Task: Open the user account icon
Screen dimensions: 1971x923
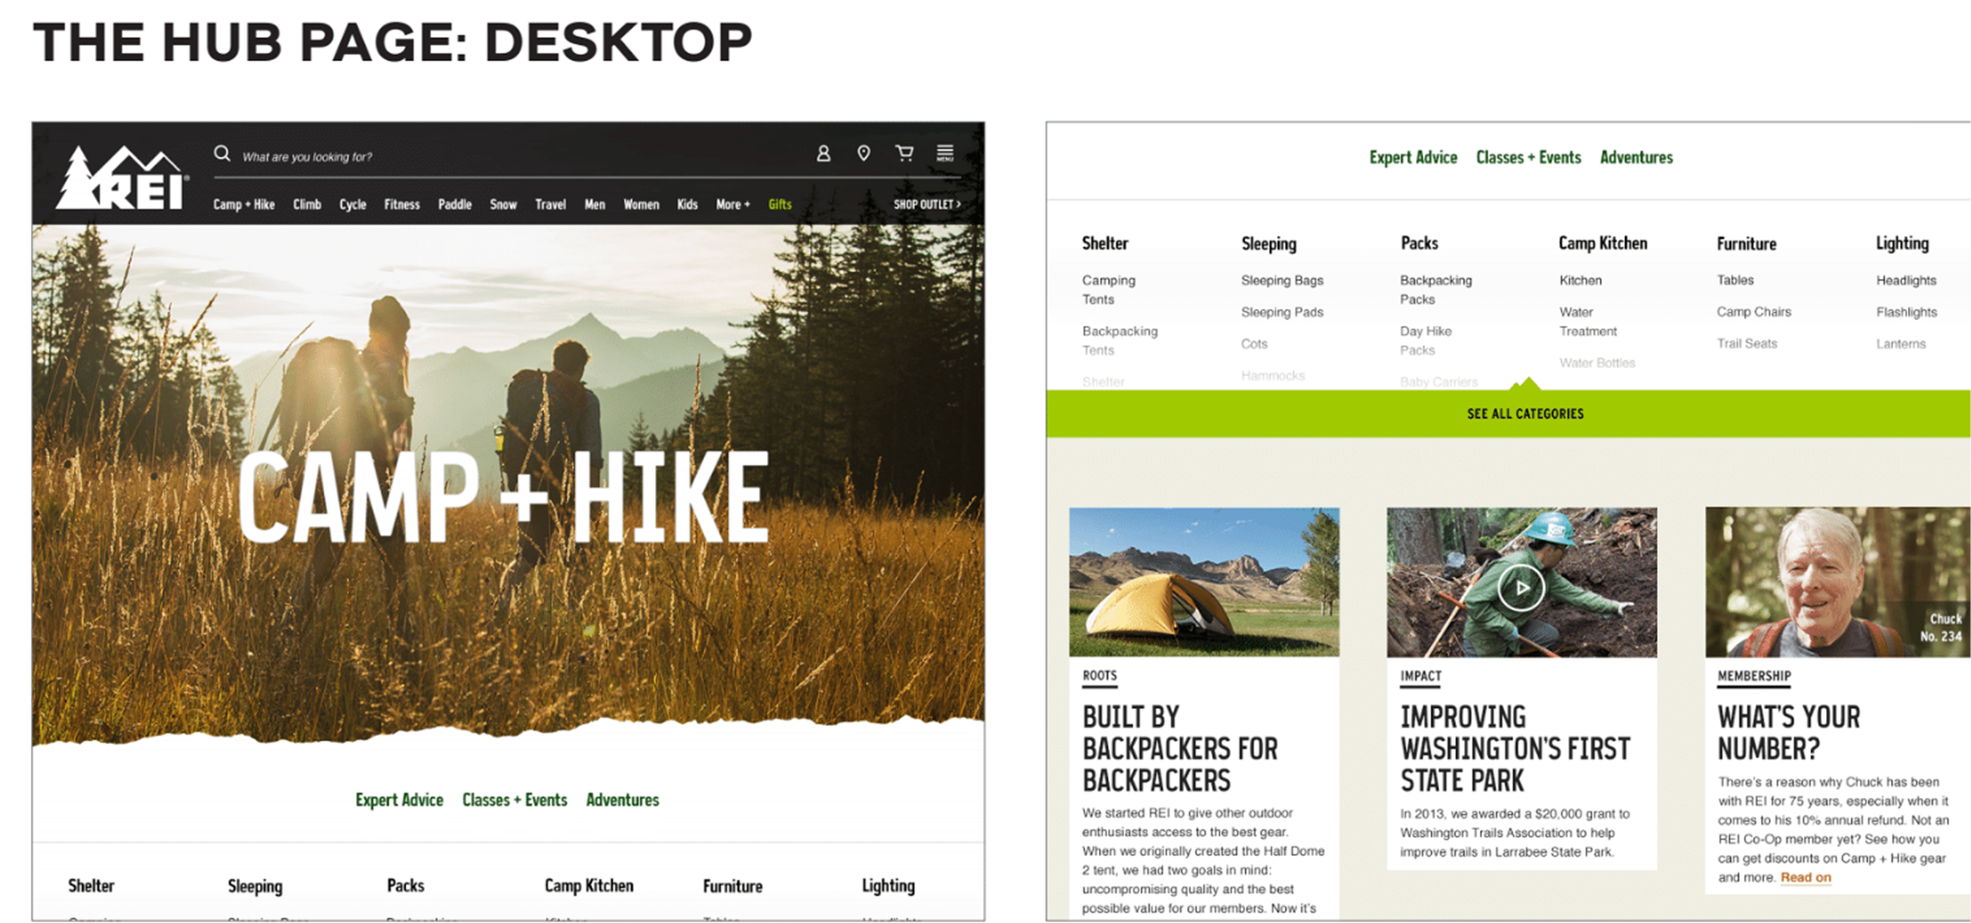Action: 823,153
